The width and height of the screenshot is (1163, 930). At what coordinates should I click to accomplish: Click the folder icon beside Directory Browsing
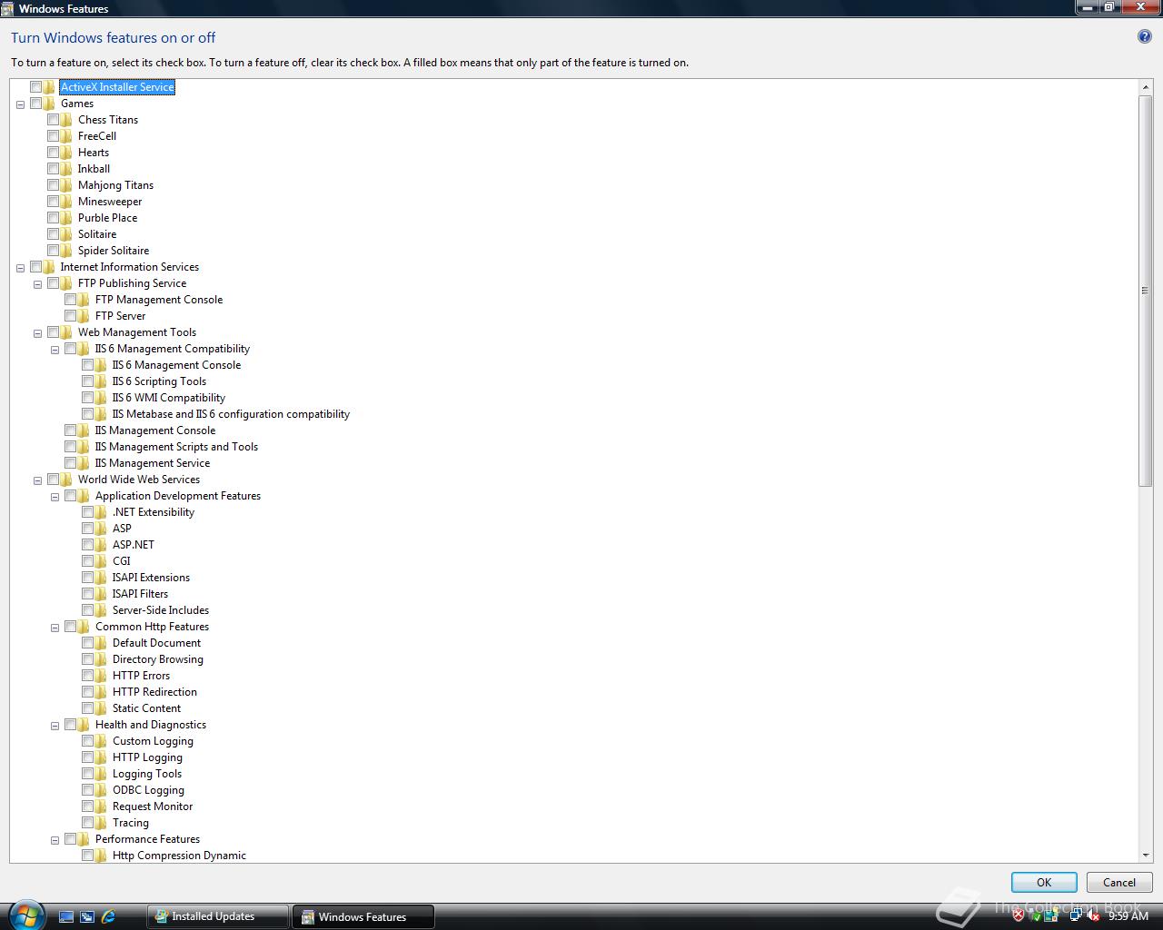(100, 659)
